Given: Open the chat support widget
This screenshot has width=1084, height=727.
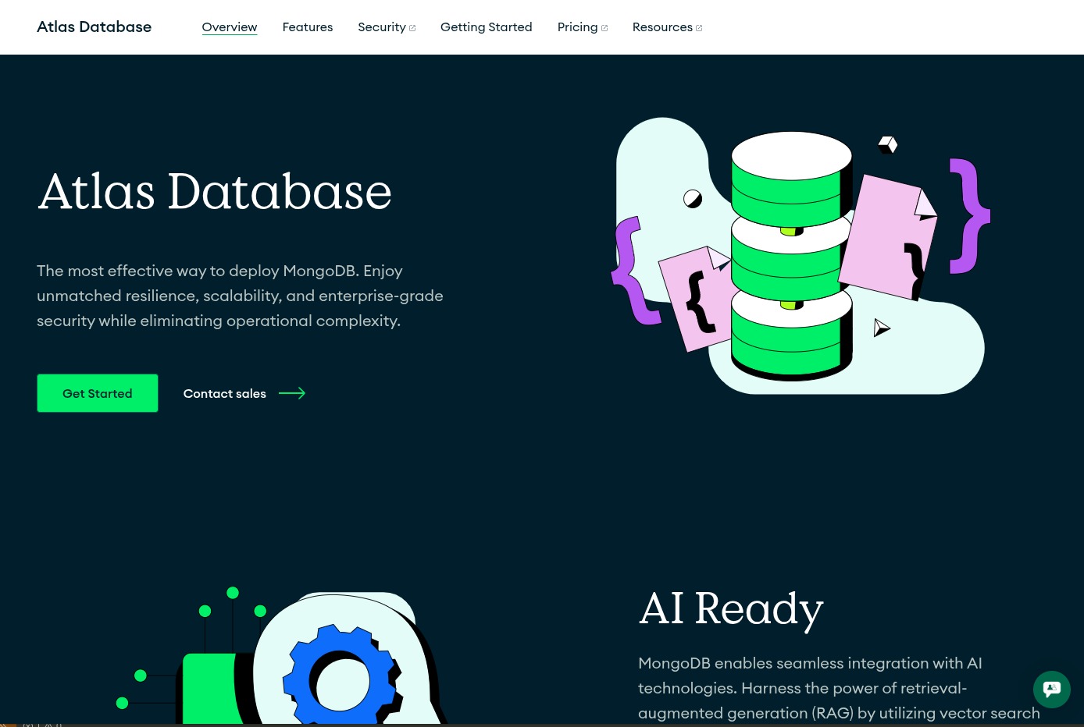Looking at the screenshot, I should click(1051, 689).
